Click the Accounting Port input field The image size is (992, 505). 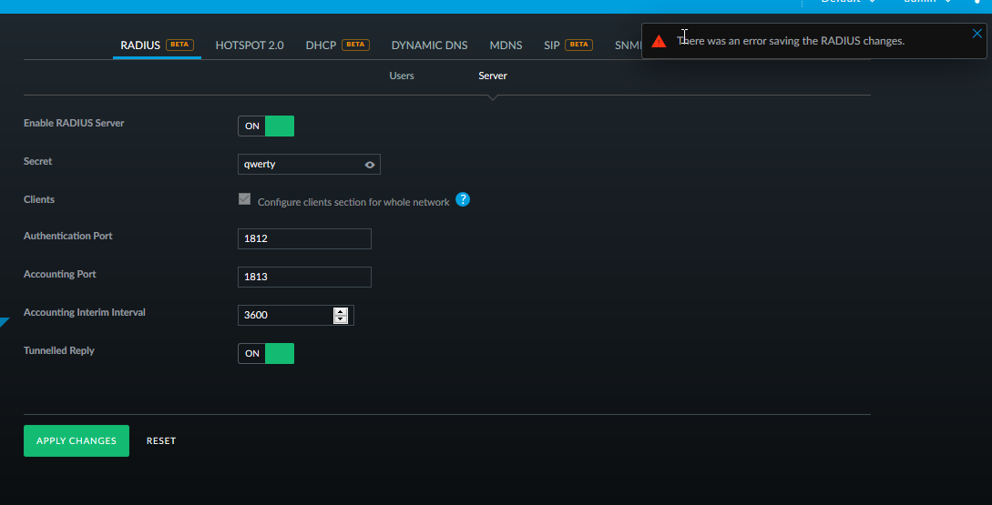[303, 277]
